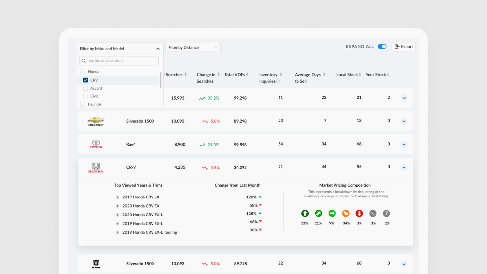Expand the RAM Silverado 1500 row
The image size is (487, 274).
tap(404, 264)
